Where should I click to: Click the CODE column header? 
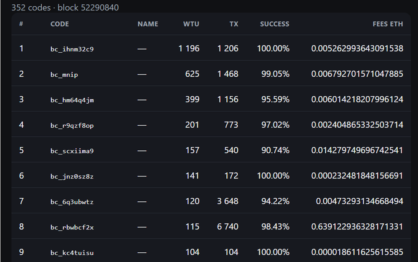point(60,24)
